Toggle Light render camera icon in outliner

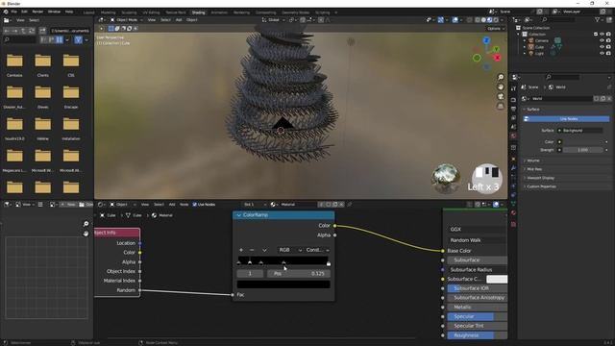coord(608,53)
